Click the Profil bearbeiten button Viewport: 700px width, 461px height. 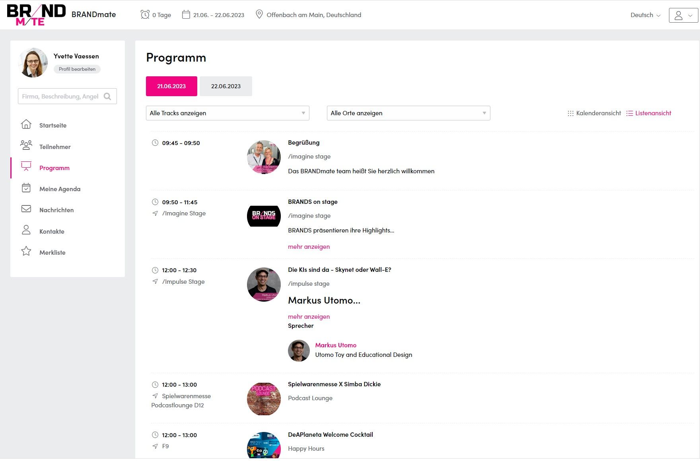77,69
